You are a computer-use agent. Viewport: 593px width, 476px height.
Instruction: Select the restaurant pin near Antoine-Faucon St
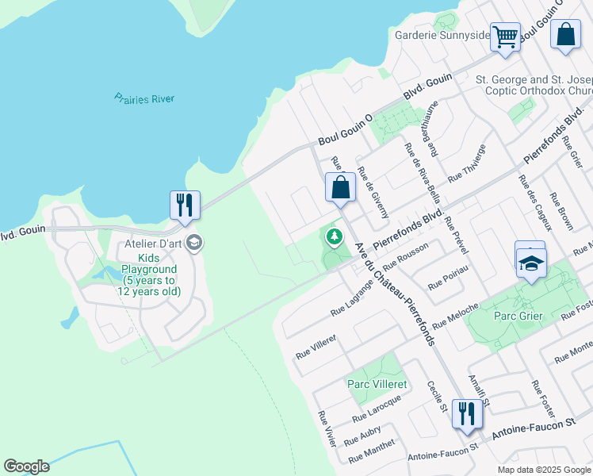tap(467, 413)
